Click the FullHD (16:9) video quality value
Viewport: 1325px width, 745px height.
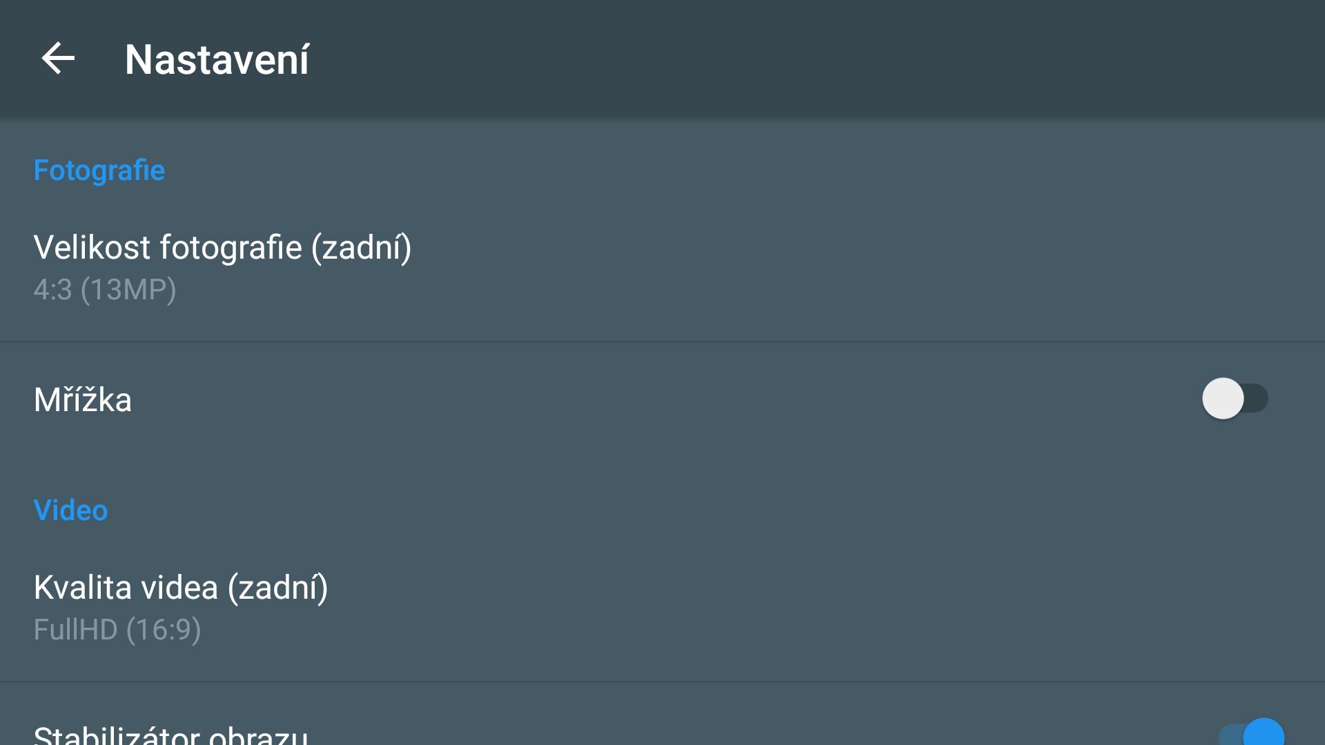click(x=117, y=630)
